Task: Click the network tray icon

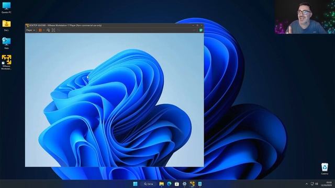Action: pos(312,184)
